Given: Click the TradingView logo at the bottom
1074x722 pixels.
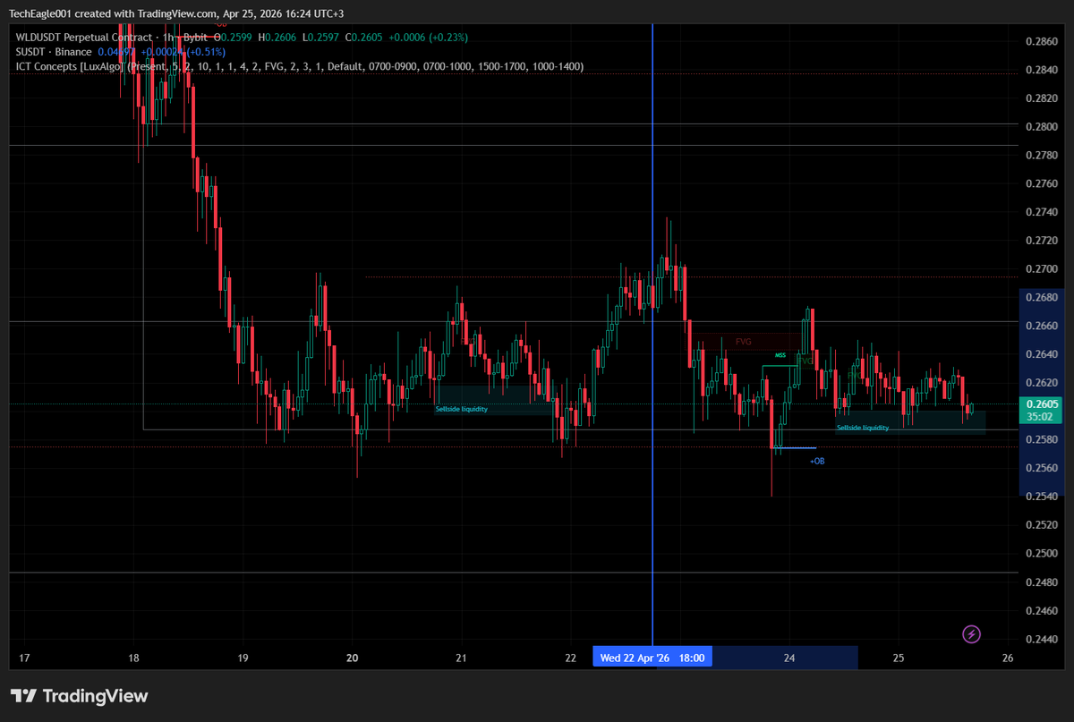Looking at the screenshot, I should coord(79,696).
